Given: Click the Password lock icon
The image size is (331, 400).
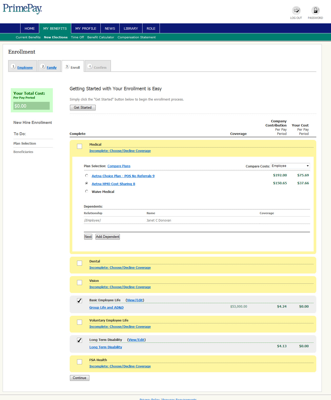Looking at the screenshot, I should coord(315,10).
